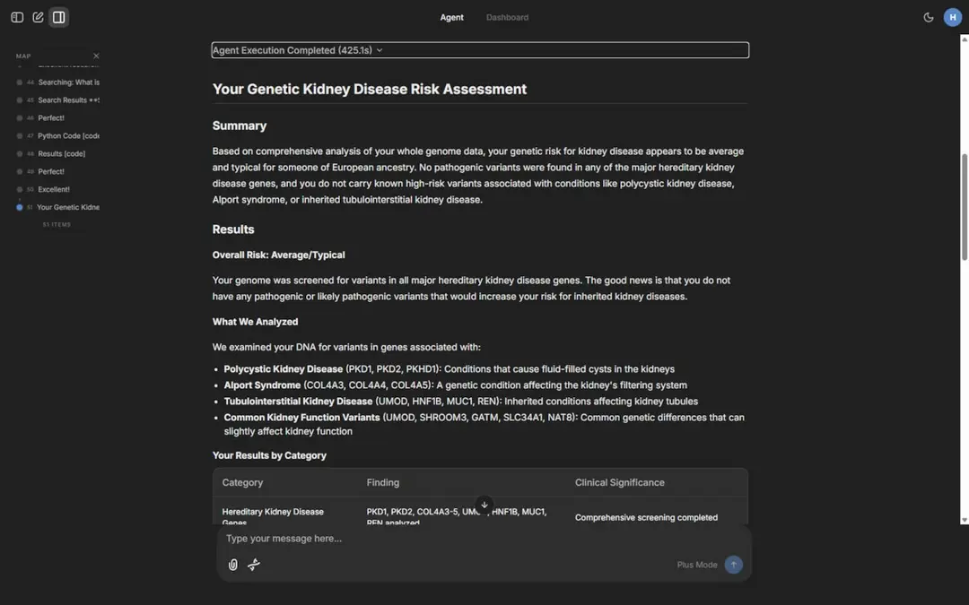Screen dimensions: 969x605
Task: Select map item 47 Python Code
Action: click(67, 136)
